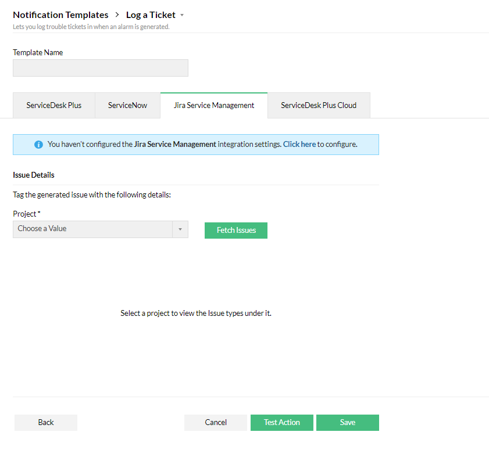Click 'Select a project to view the Issue types' text
Image resolution: width=489 pixels, height=450 pixels.
(x=196, y=314)
